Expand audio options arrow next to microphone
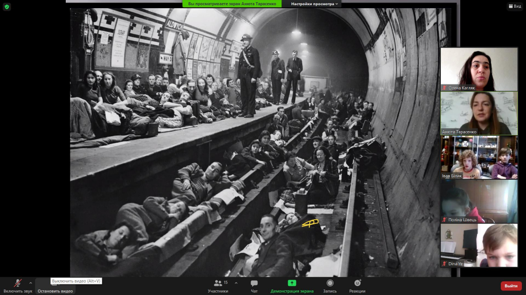Image resolution: width=526 pixels, height=295 pixels. (30, 283)
